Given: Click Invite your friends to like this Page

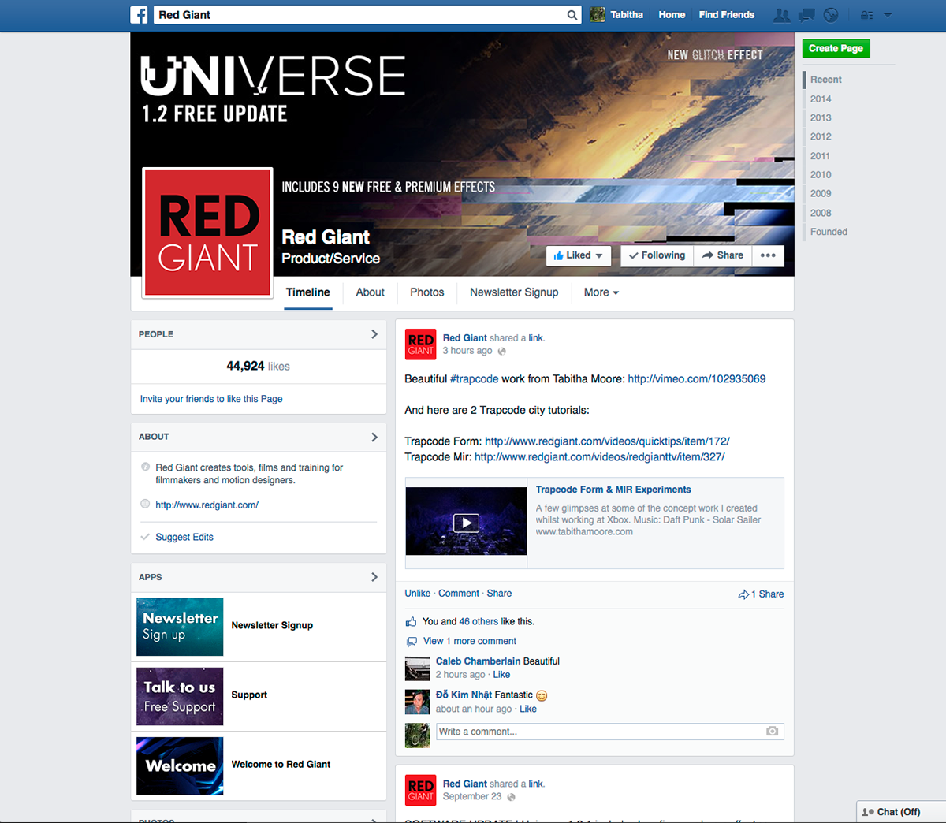Looking at the screenshot, I should pyautogui.click(x=211, y=399).
